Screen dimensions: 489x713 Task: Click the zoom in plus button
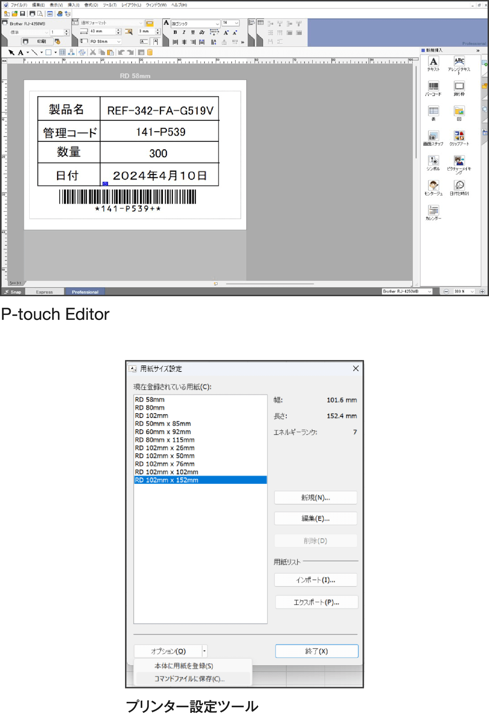pyautogui.click(x=482, y=292)
